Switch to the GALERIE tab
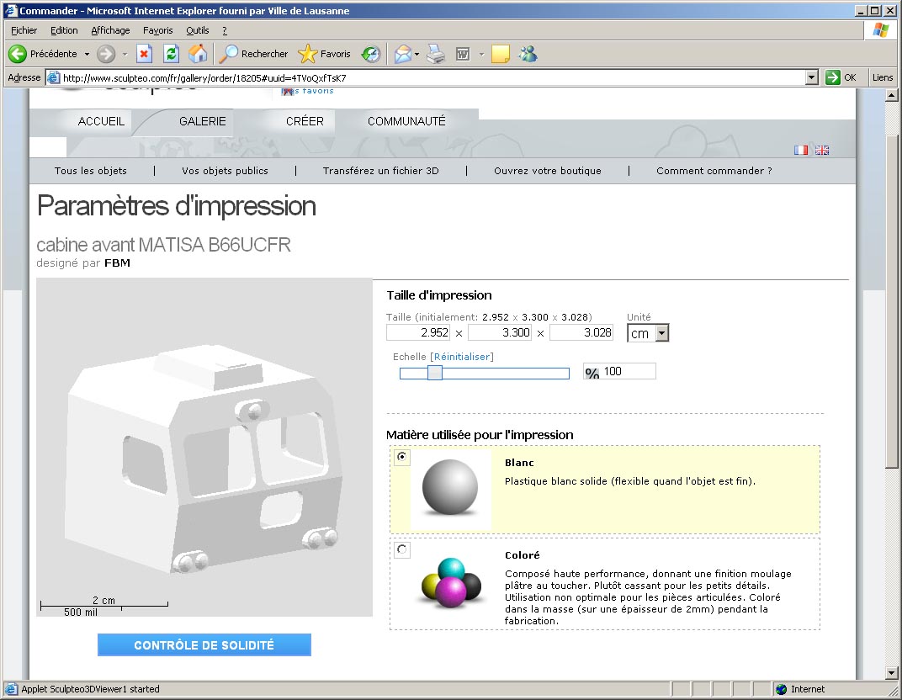The image size is (902, 700). tap(203, 121)
